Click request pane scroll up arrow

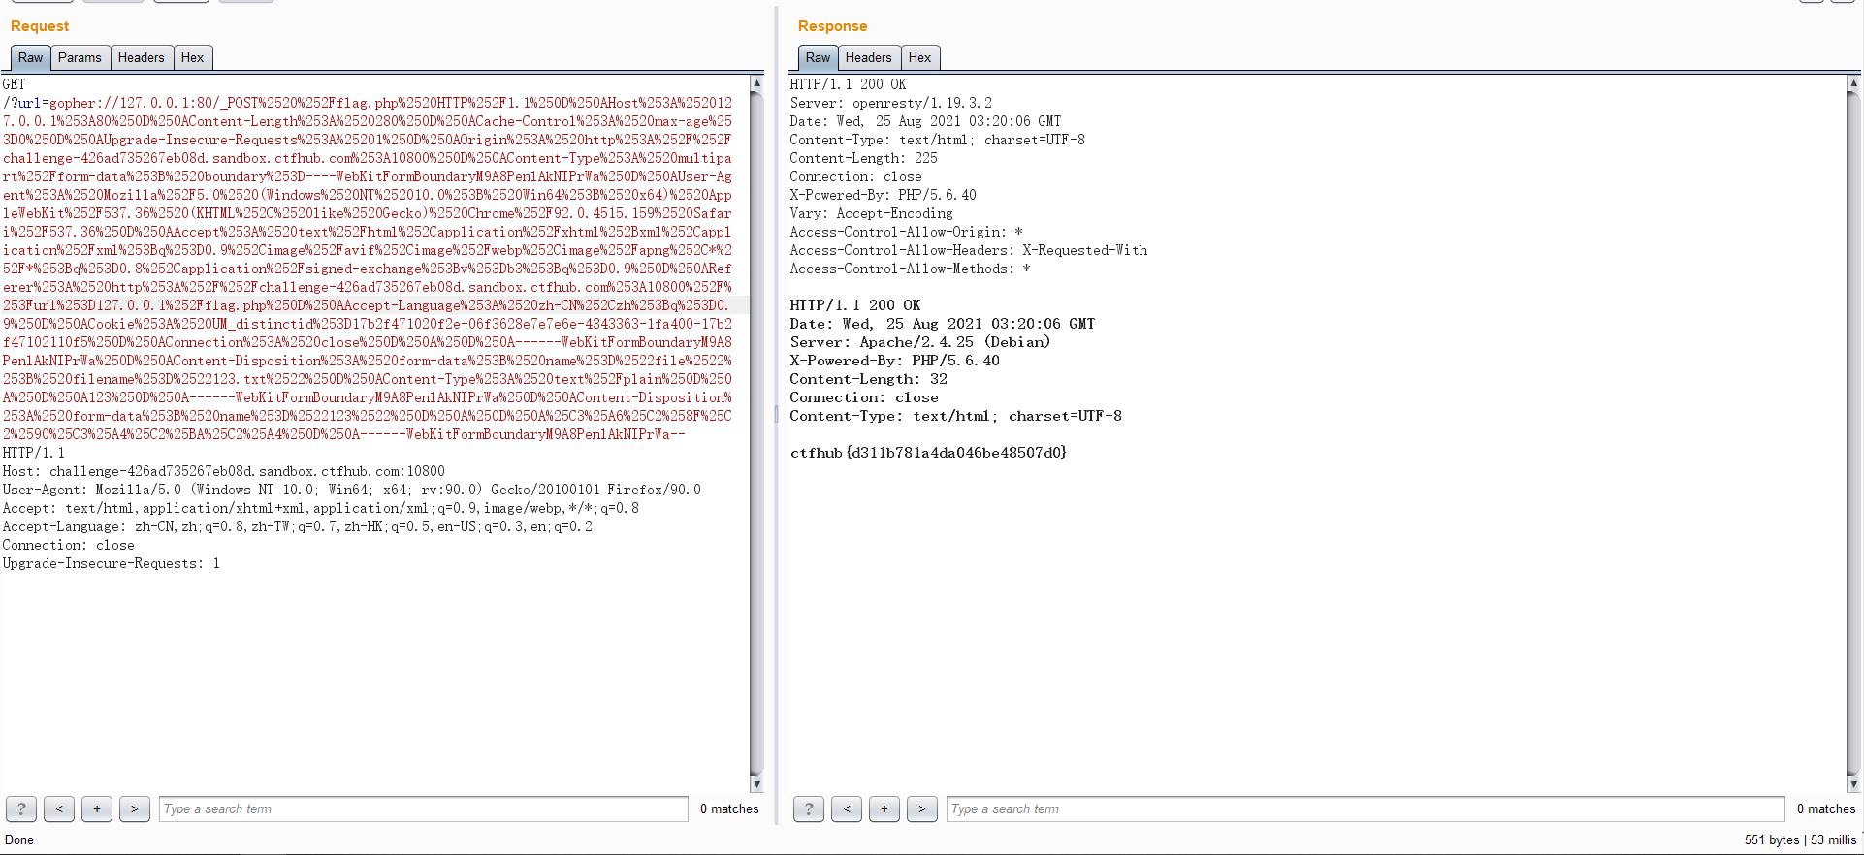click(756, 83)
